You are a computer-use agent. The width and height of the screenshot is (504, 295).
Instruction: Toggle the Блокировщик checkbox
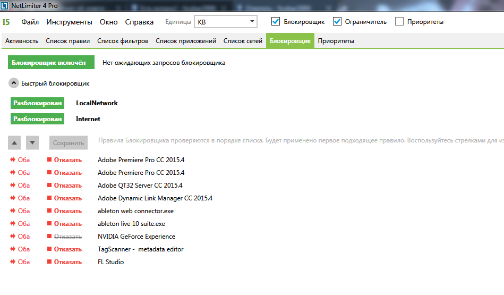[276, 22]
